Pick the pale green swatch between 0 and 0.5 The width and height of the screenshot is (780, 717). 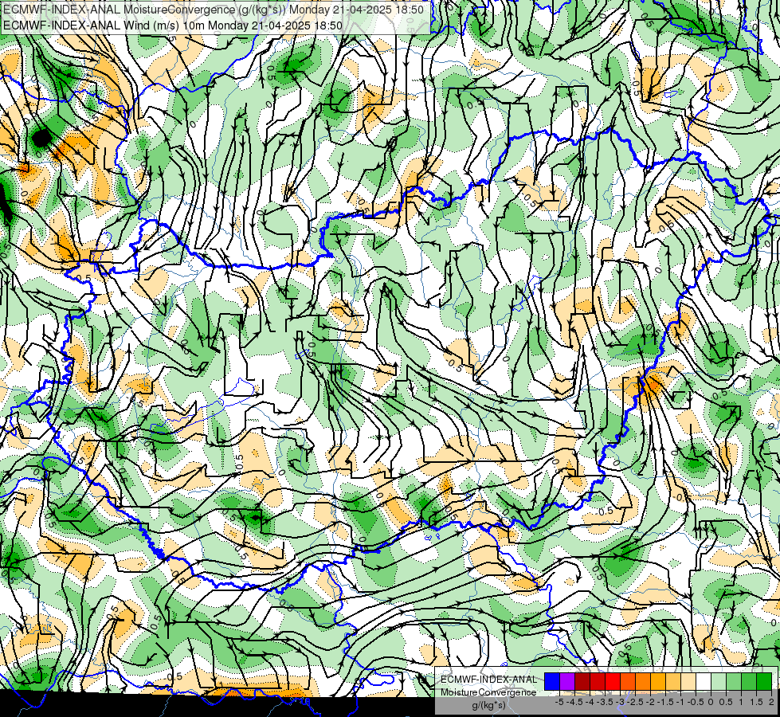[719, 682]
